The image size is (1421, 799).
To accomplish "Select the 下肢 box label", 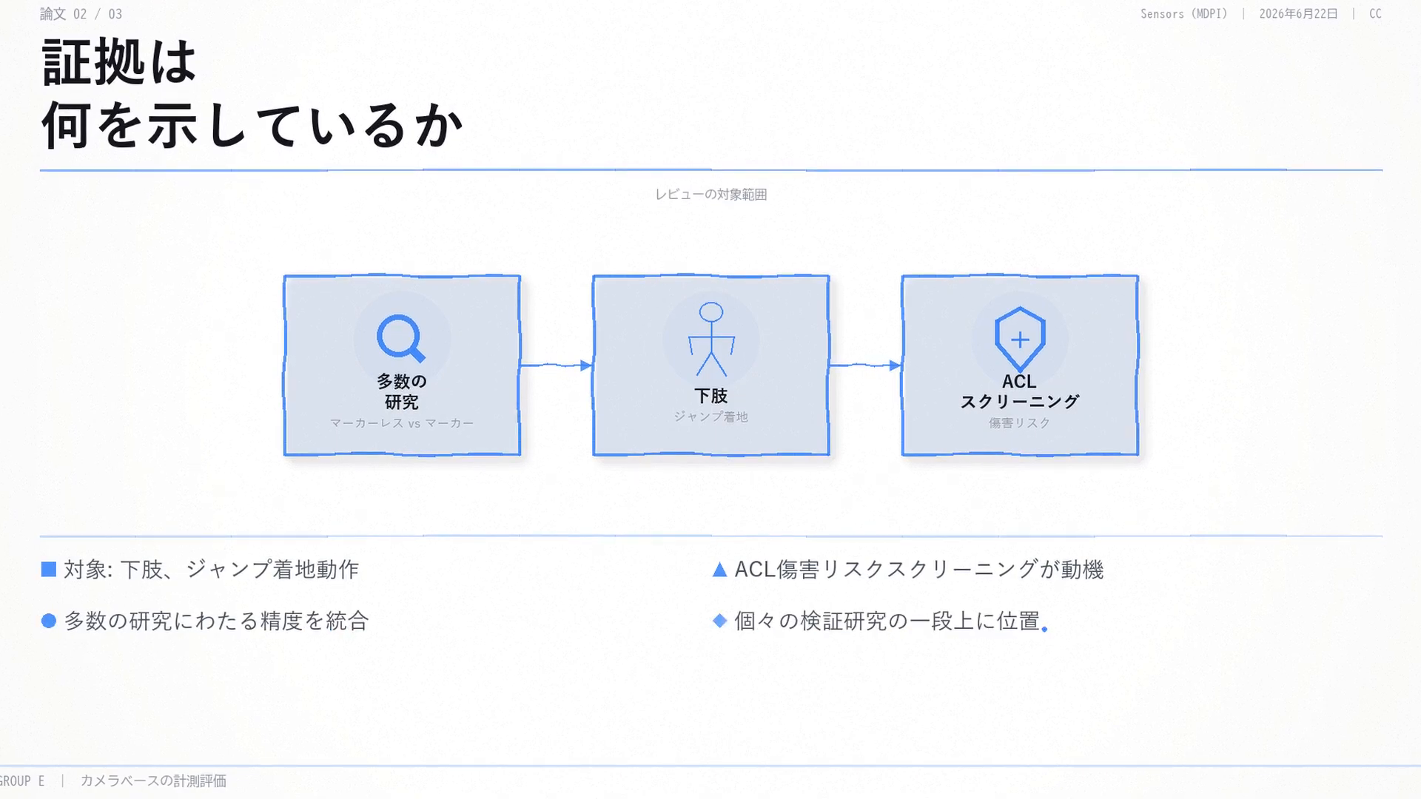I will tap(711, 396).
